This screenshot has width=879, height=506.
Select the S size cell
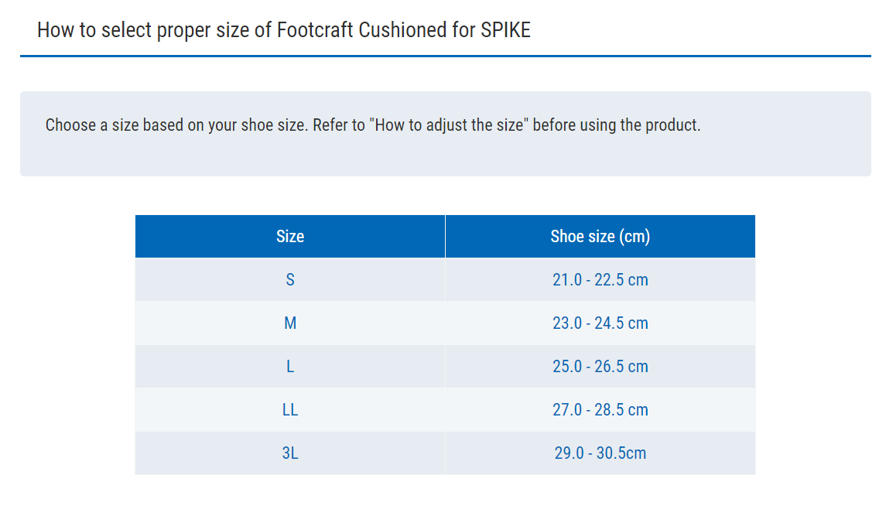[290, 280]
